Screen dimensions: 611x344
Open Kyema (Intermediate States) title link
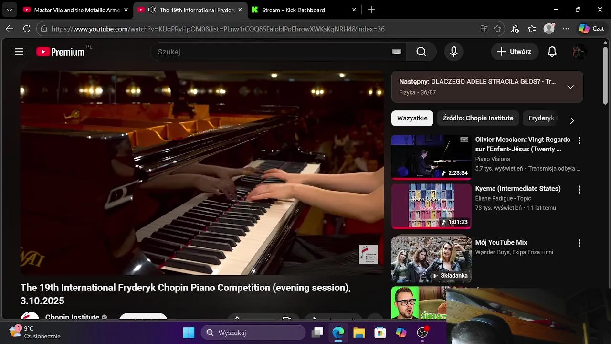[x=518, y=189]
